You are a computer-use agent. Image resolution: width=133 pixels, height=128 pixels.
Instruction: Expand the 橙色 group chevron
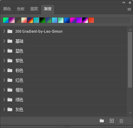pyautogui.click(x=4, y=90)
